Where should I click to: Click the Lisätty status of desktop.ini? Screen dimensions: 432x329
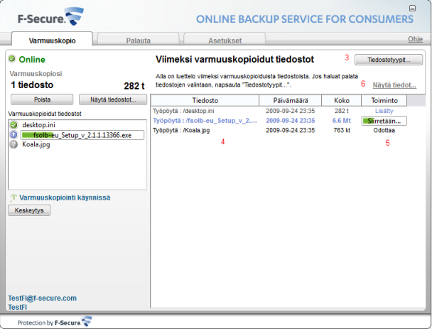384,111
